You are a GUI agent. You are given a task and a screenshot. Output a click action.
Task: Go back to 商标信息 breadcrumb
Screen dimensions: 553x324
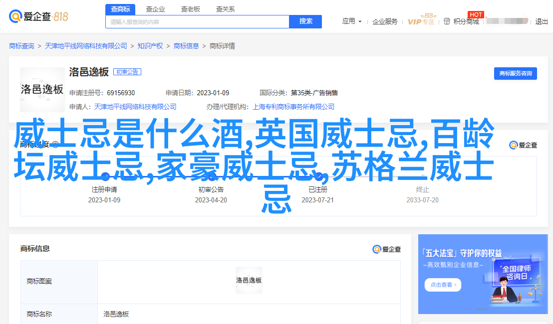point(186,46)
